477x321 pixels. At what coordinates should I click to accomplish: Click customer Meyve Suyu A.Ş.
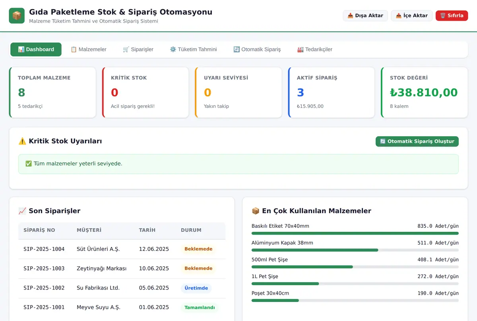pyautogui.click(x=99, y=307)
